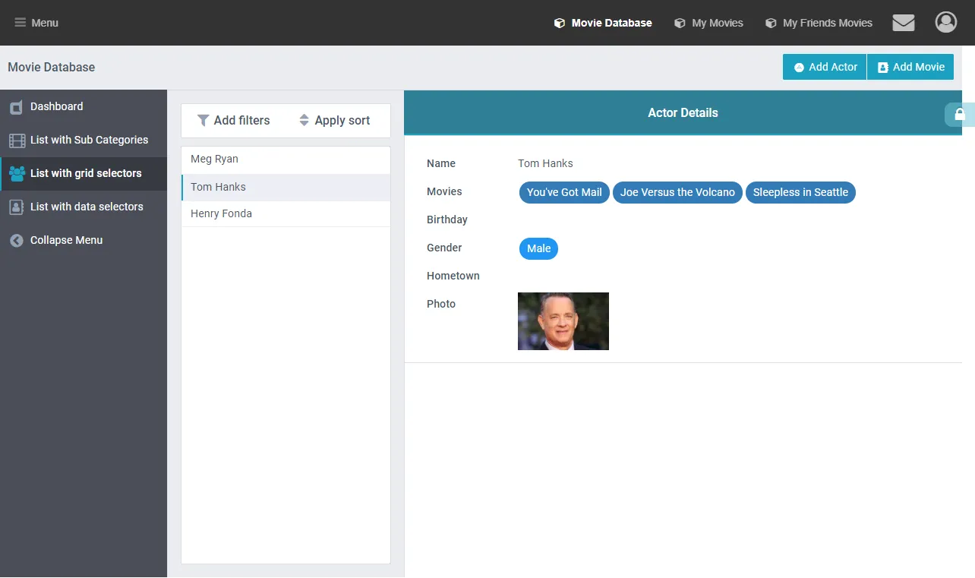The image size is (975, 578).
Task: Click the contact card data selectors icon
Action: [17, 207]
